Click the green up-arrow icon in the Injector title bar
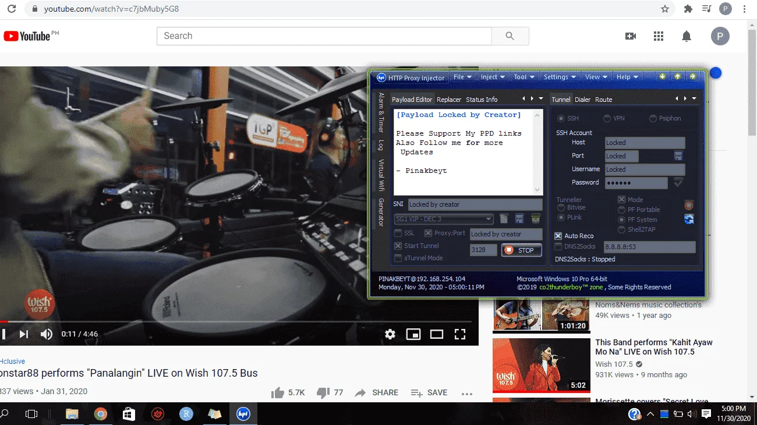Screen dimensions: 757x425 678,77
